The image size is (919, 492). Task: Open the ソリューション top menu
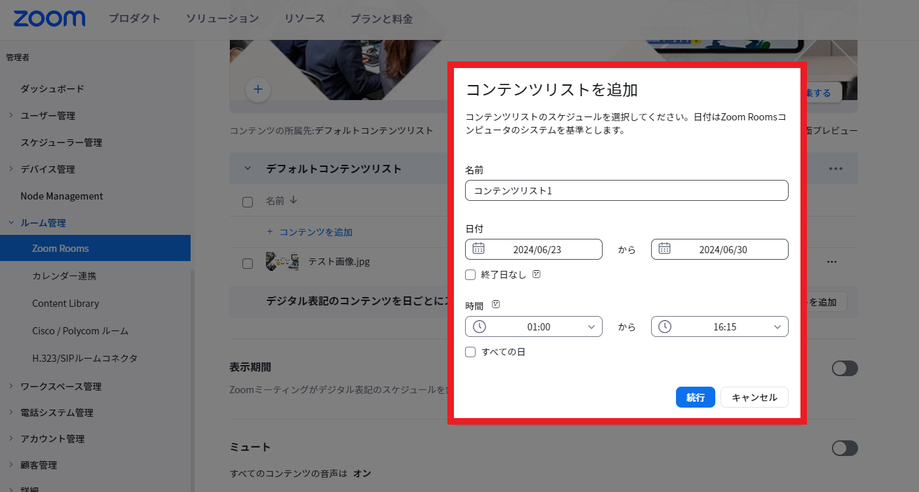(222, 19)
